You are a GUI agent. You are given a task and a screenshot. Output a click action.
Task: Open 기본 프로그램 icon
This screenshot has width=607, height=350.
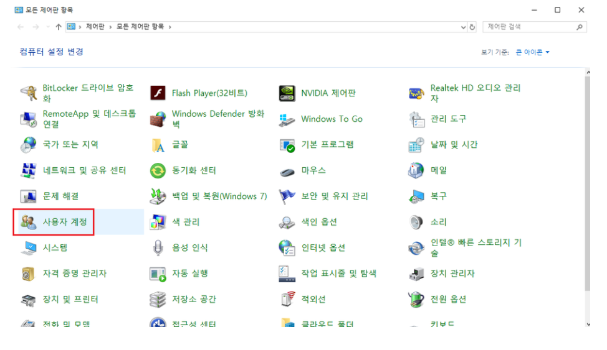[287, 145]
